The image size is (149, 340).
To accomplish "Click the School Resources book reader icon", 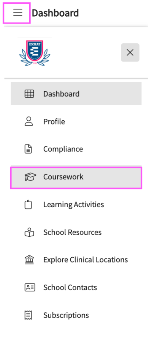I will click(29, 232).
